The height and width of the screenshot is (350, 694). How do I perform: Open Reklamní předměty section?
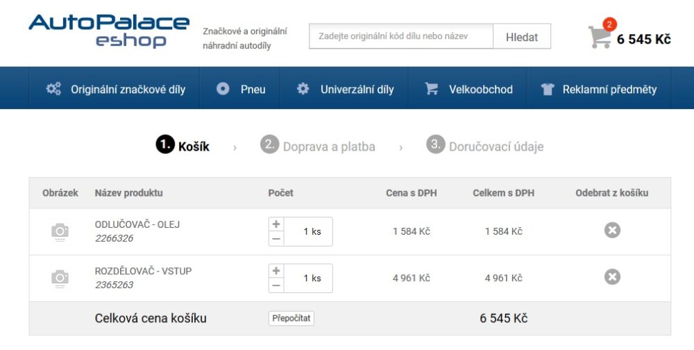598,89
